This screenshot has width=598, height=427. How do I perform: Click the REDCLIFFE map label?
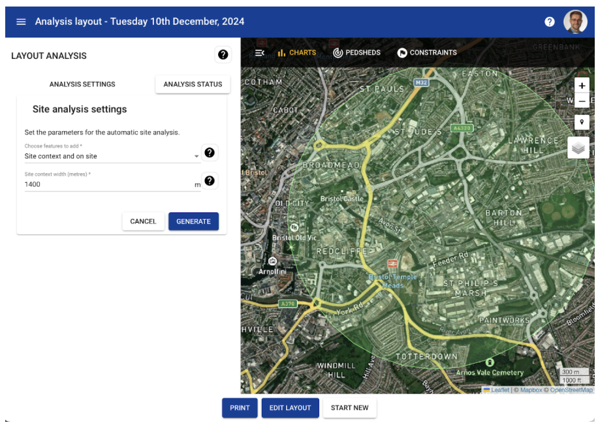click(341, 251)
